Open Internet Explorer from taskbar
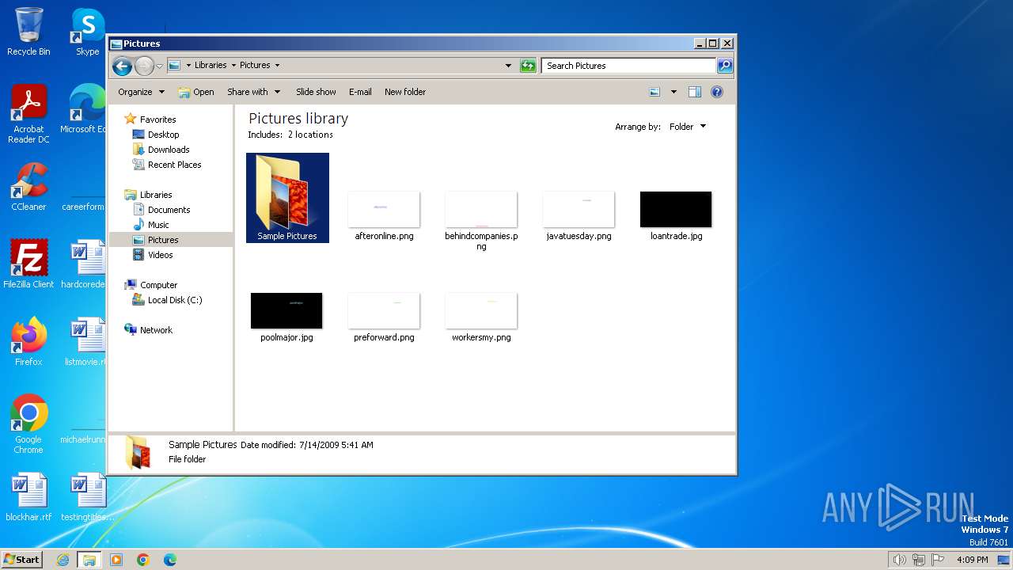Image resolution: width=1013 pixels, height=570 pixels. (x=63, y=560)
